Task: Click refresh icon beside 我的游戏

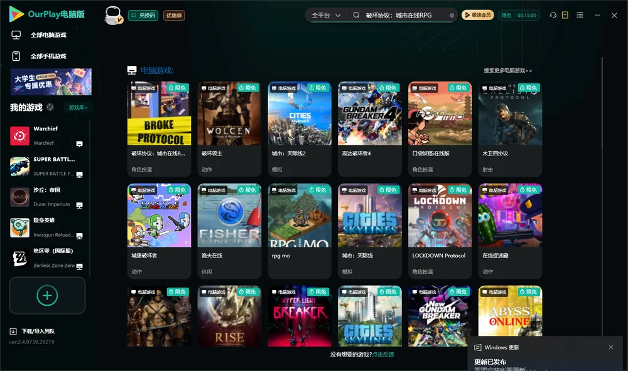Action: coord(50,107)
